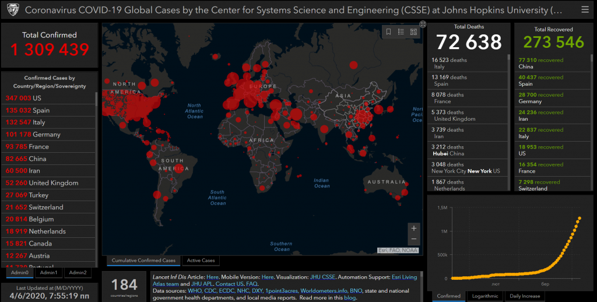Show the Logarithmic chart view

484,296
